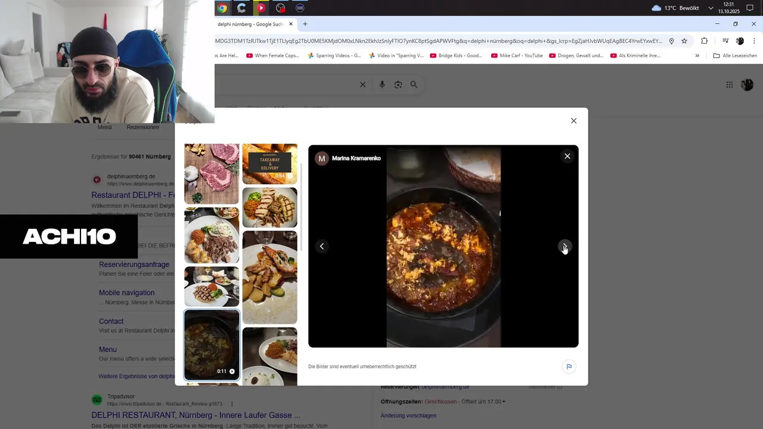The width and height of the screenshot is (763, 429).
Task: Bookmark this page with the star icon
Action: tap(684, 41)
